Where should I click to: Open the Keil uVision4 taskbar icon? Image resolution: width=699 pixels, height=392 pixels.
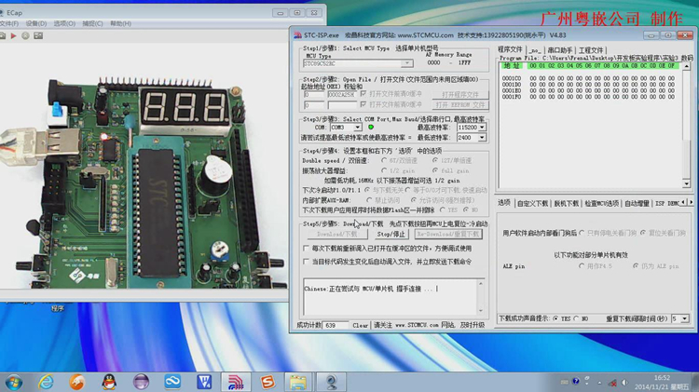pos(204,382)
